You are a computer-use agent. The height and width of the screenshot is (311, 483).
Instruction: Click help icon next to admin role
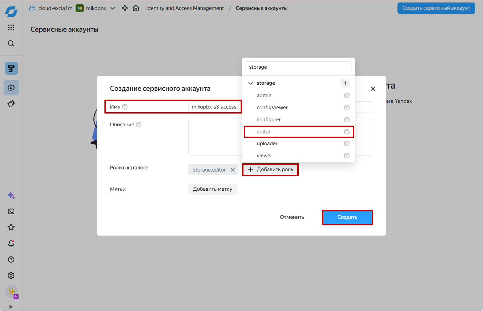point(346,95)
